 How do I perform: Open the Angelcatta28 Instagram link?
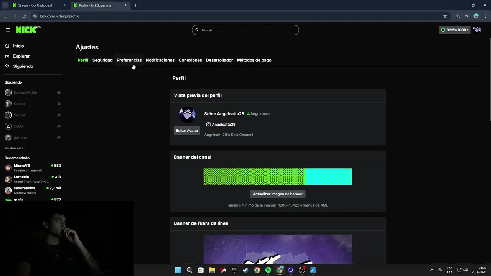[221, 125]
